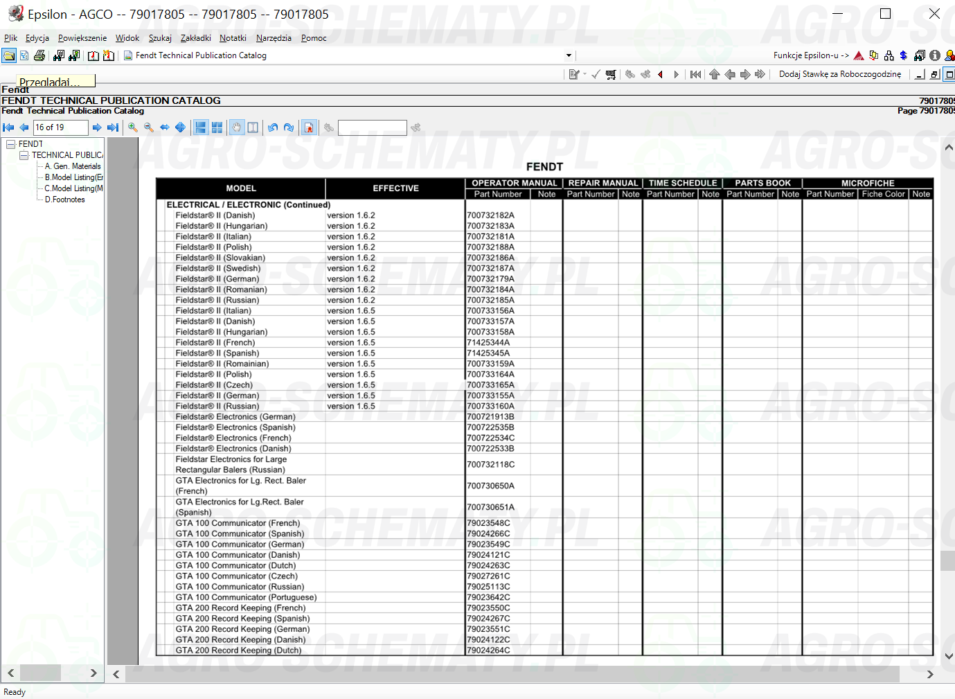The image size is (955, 699).
Task: Click part number 700732182A
Action: pos(491,215)
